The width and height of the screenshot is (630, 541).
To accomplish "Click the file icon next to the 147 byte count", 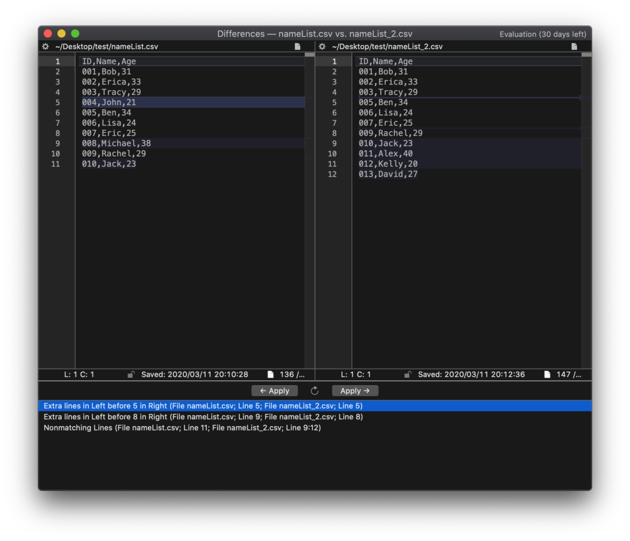I will pos(548,374).
